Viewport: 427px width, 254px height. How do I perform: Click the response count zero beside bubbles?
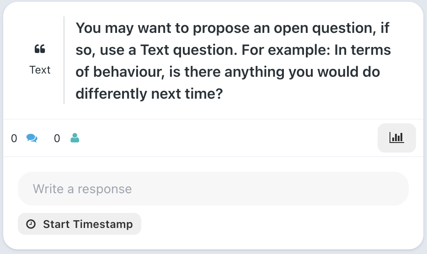point(14,138)
